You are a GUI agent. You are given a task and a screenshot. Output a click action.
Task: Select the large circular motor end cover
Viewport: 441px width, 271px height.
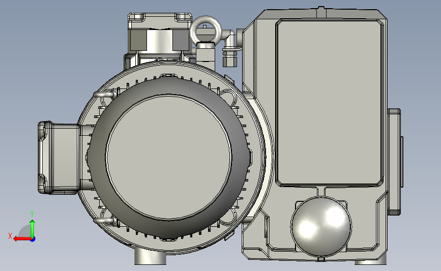[169, 157]
